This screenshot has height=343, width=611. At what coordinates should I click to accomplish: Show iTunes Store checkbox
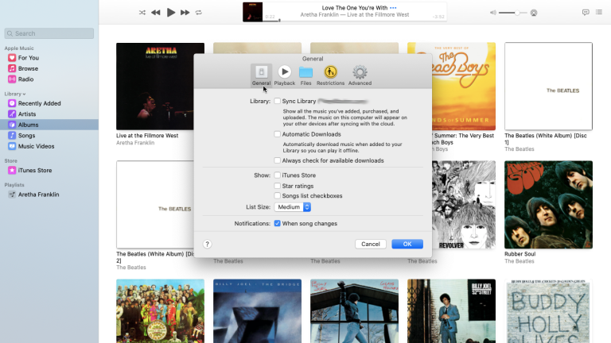coord(277,175)
